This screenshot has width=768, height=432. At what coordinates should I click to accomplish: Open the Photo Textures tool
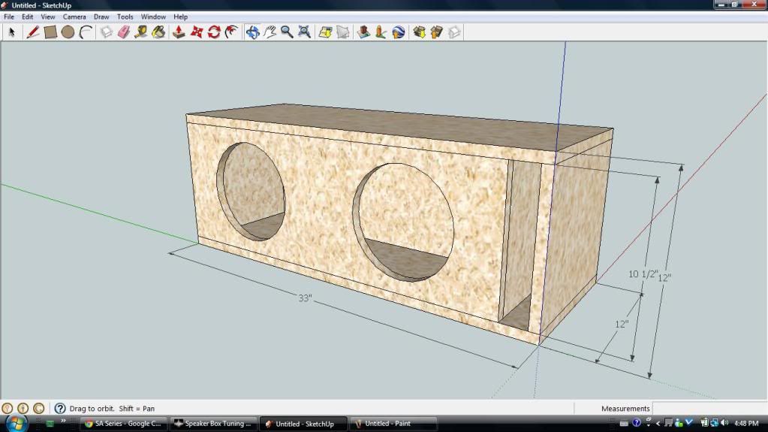pyautogui.click(x=381, y=32)
